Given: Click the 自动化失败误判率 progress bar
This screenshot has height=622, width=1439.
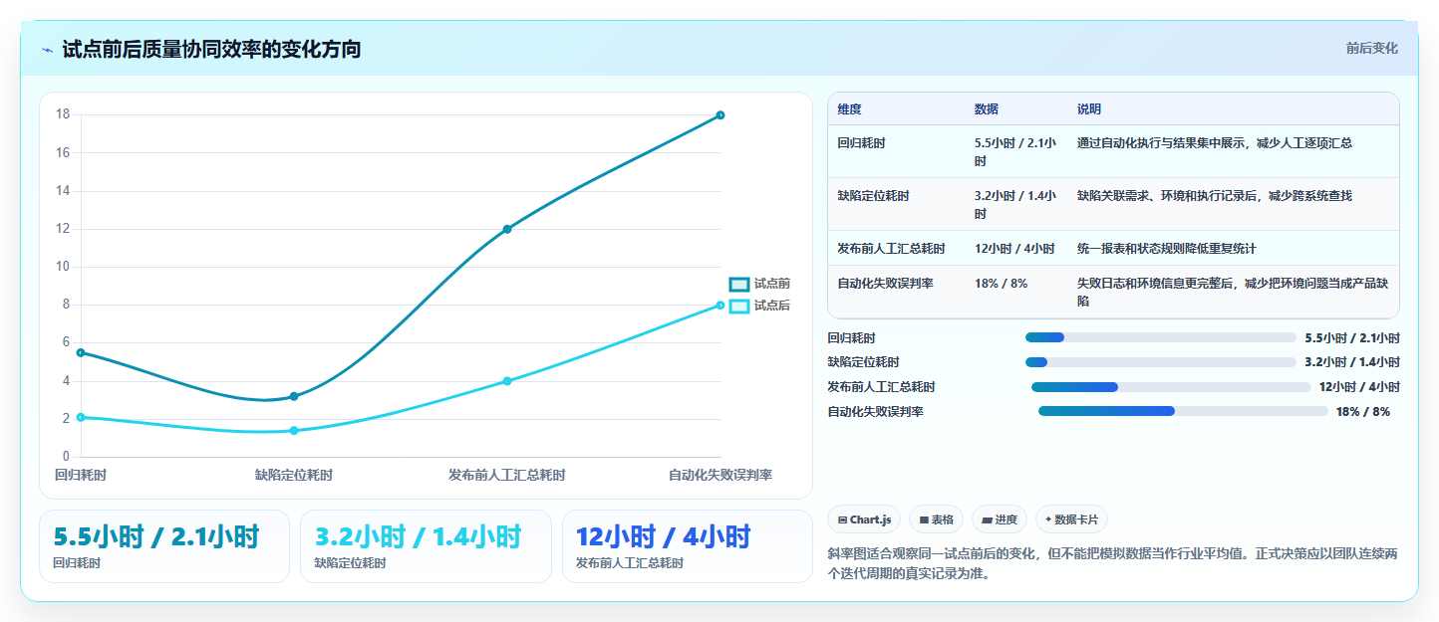Looking at the screenshot, I should 1183,411.
